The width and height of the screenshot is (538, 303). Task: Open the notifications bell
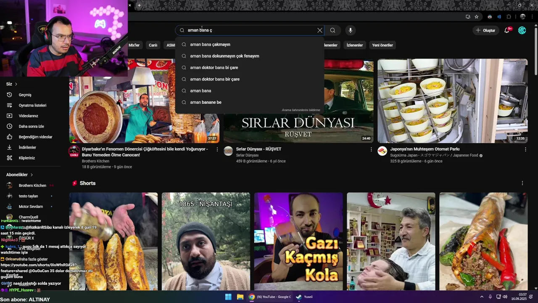coord(507,30)
